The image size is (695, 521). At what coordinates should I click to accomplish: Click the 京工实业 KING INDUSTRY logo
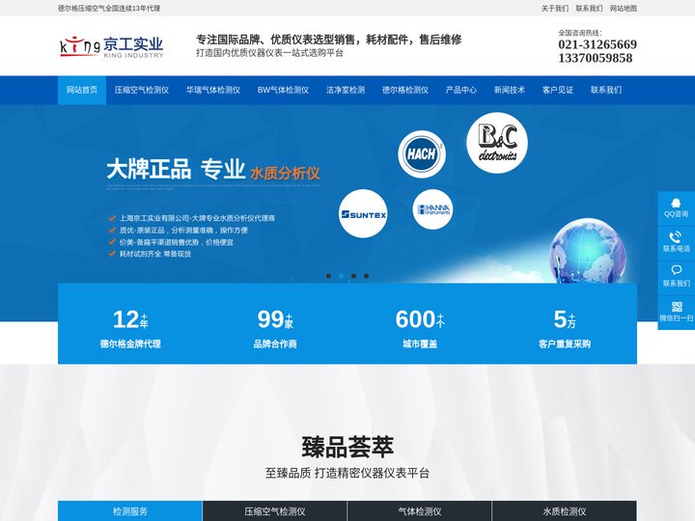tap(112, 46)
